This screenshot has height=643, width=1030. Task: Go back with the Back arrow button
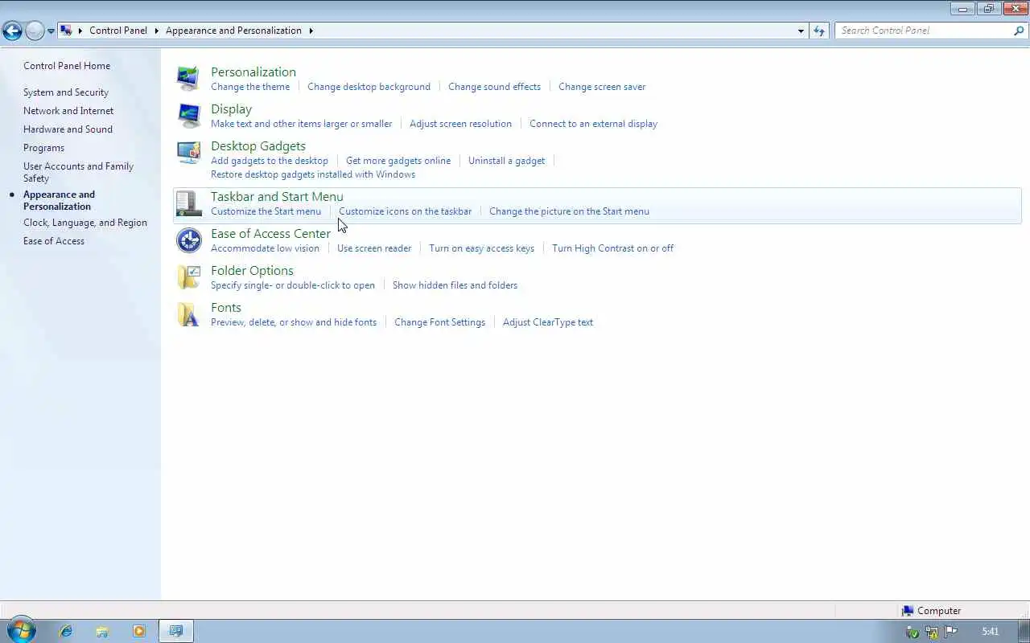[12, 31]
